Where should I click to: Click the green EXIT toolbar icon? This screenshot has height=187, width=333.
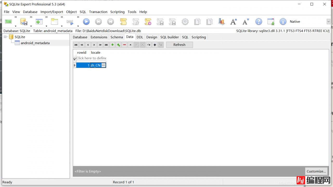[x=8, y=22]
